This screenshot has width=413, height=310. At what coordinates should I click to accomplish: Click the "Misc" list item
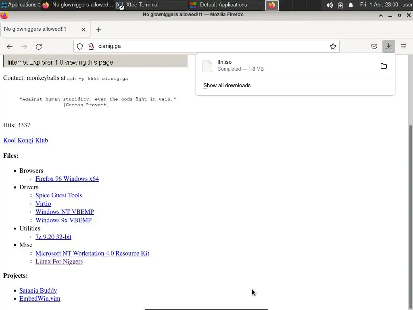pos(25,245)
